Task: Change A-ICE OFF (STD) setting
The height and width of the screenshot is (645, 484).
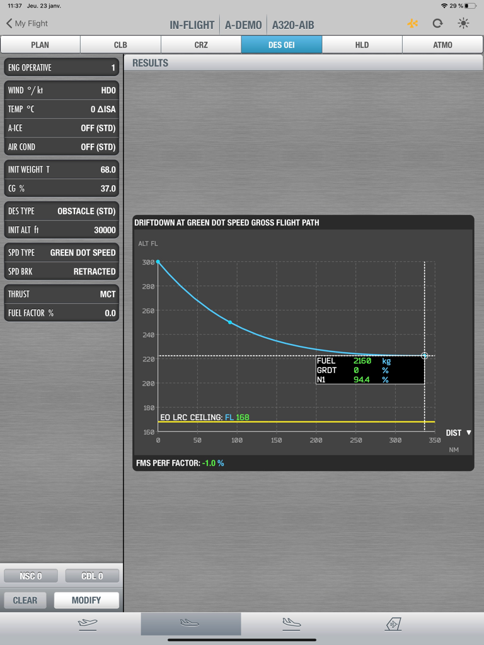Action: [62, 128]
